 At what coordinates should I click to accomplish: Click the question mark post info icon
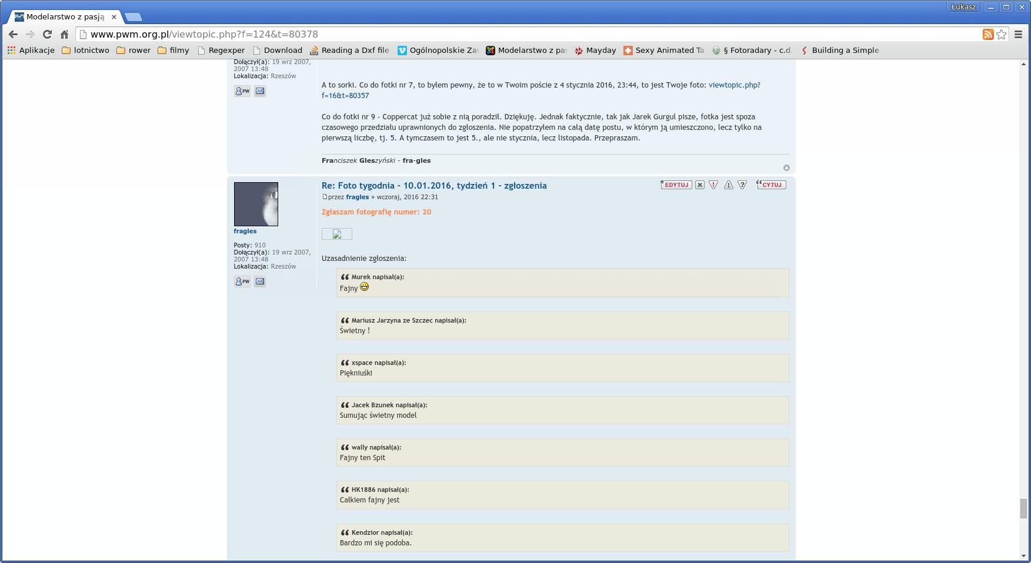tap(742, 185)
